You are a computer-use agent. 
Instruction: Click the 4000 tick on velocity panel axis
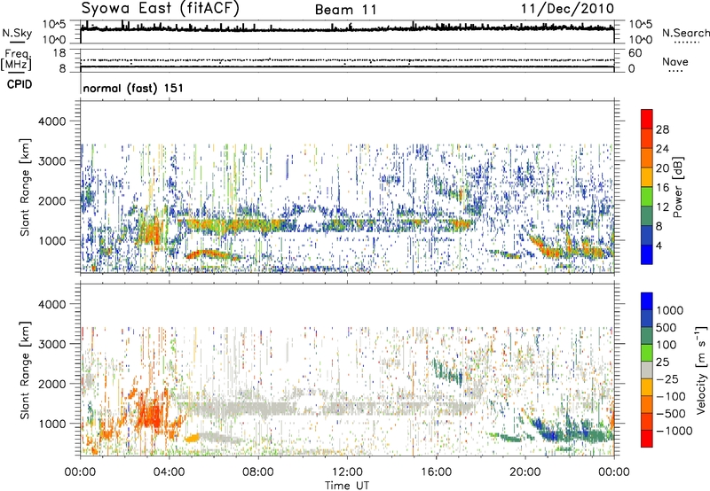pyautogui.click(x=54, y=304)
